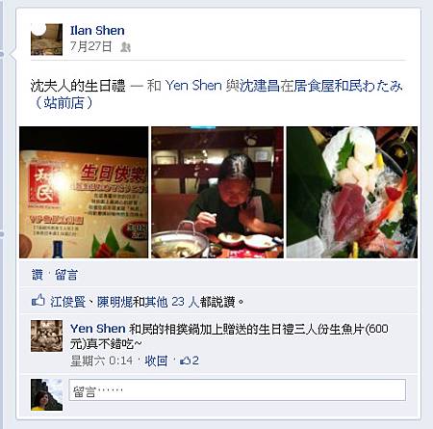Viewport: 433px width, 429px height.
Task: Open 江俊賢's profile from likes
Action: 67,302
